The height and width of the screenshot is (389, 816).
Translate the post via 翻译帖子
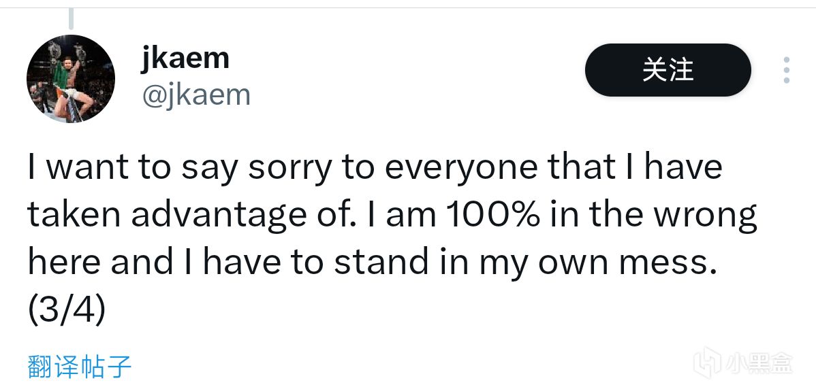[x=79, y=367]
